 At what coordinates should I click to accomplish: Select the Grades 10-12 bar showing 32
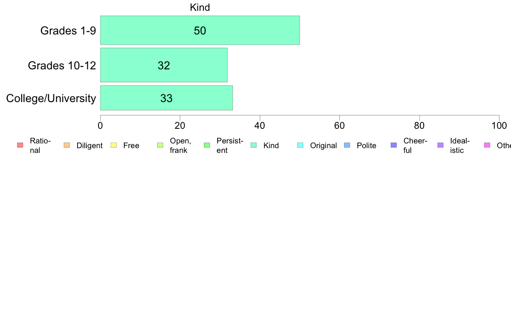[x=164, y=65]
